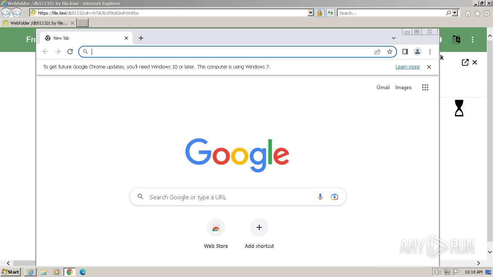The image size is (493, 277).
Task: Expand the IE recent pages dropdown arrow
Action: (x=25, y=13)
